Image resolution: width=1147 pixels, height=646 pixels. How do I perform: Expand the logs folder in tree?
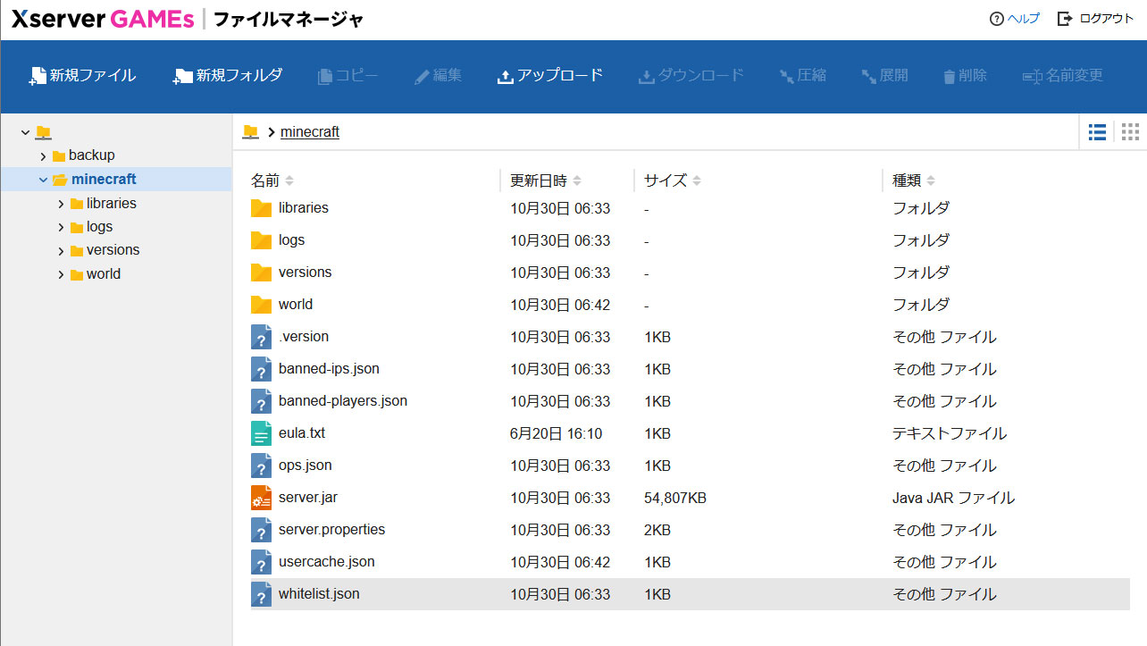point(61,227)
